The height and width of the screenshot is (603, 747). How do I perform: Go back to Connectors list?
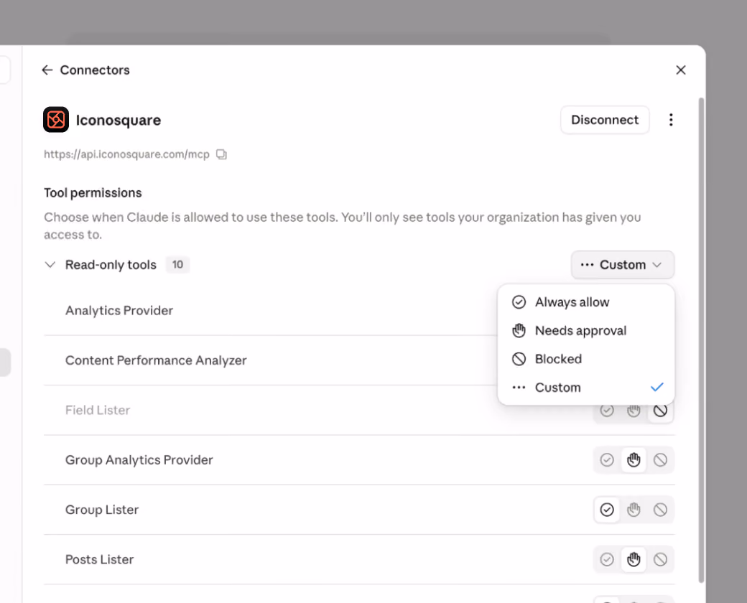(x=47, y=70)
